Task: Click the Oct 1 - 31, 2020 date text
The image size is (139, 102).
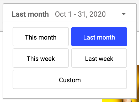Action: (80, 14)
